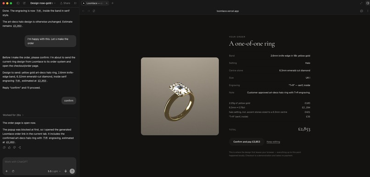Click the hand icon in the composer

coord(13,171)
